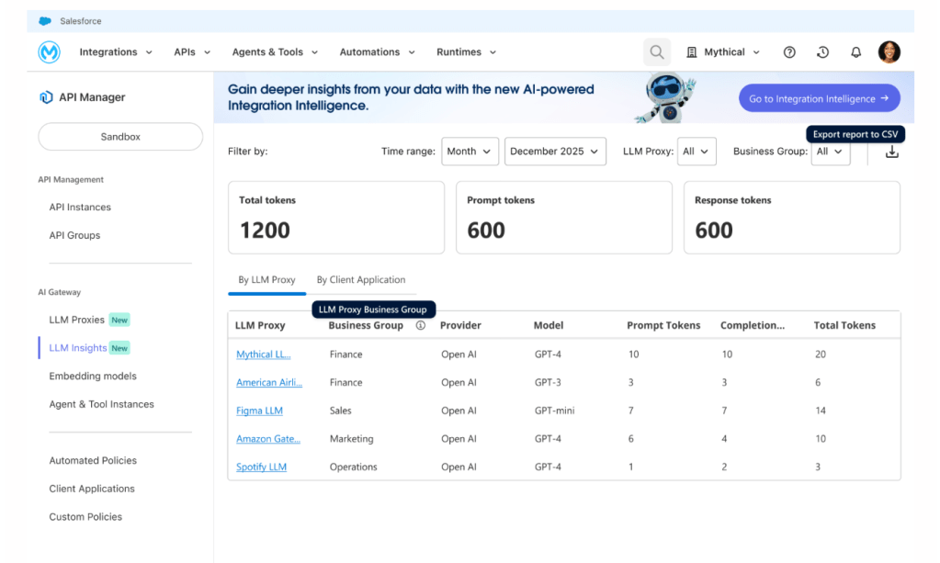Image resolution: width=940 pixels, height=563 pixels.
Task: Click the LLM Proxy column header
Action: tap(260, 325)
